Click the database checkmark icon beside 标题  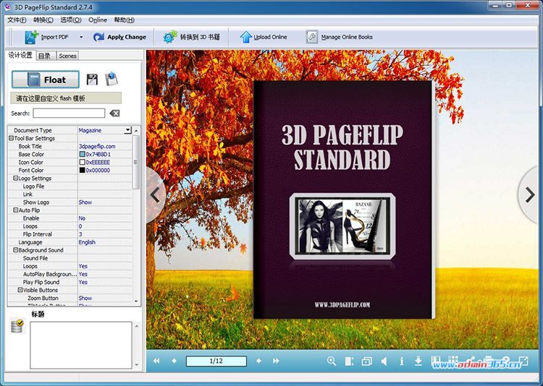tap(17, 326)
